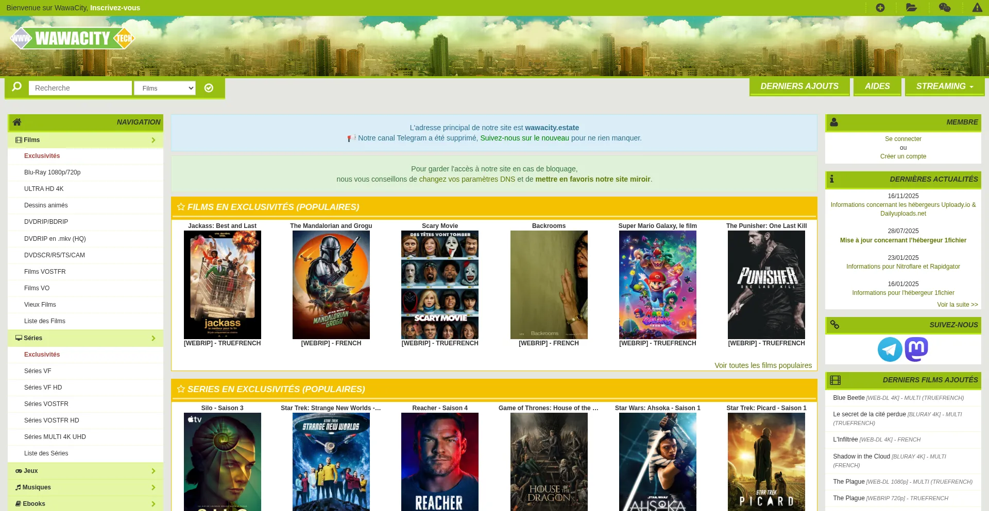Click the home icon in Navigation header
The width and height of the screenshot is (989, 511).
click(17, 122)
